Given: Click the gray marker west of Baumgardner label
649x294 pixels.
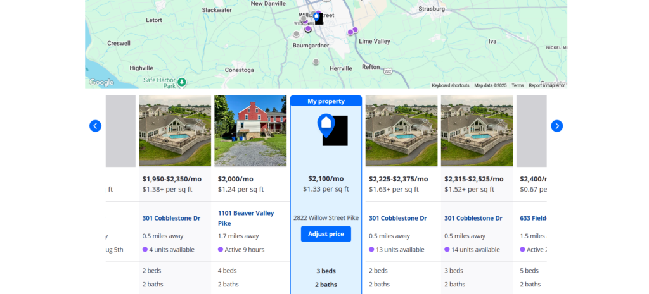Looking at the screenshot, I should pyautogui.click(x=296, y=34).
